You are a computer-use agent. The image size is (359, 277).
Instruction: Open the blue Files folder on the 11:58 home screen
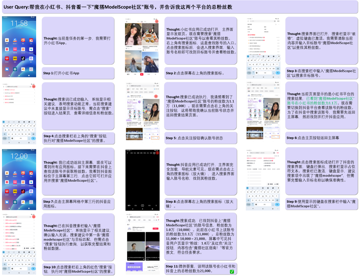click(7, 69)
